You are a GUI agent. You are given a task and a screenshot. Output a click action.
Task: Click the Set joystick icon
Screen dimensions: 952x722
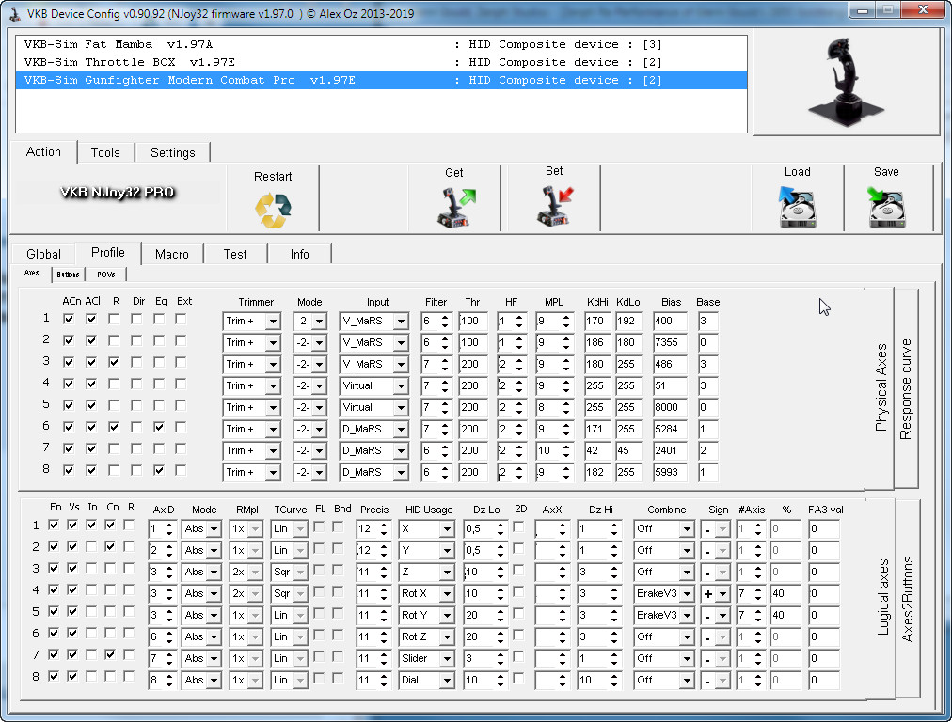pos(555,206)
